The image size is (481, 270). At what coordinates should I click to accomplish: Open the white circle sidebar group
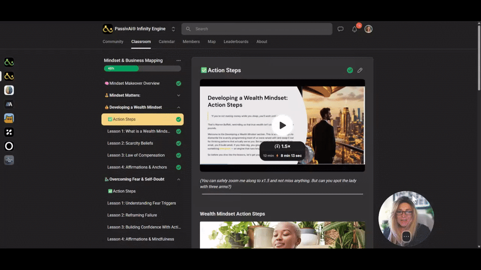click(x=9, y=146)
